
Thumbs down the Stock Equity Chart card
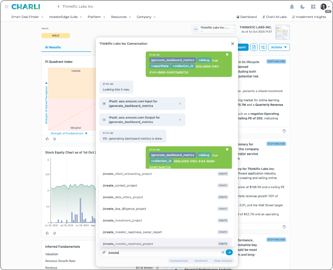pyautogui.click(x=55, y=233)
